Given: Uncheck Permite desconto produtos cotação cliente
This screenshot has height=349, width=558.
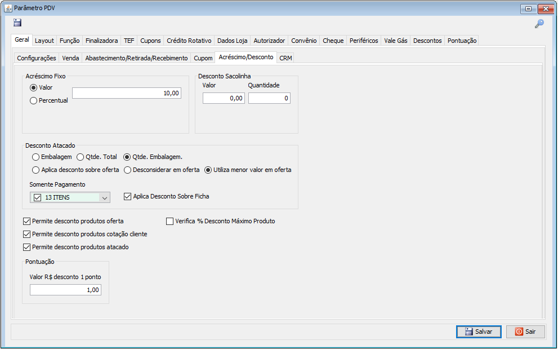Looking at the screenshot, I should (x=26, y=234).
